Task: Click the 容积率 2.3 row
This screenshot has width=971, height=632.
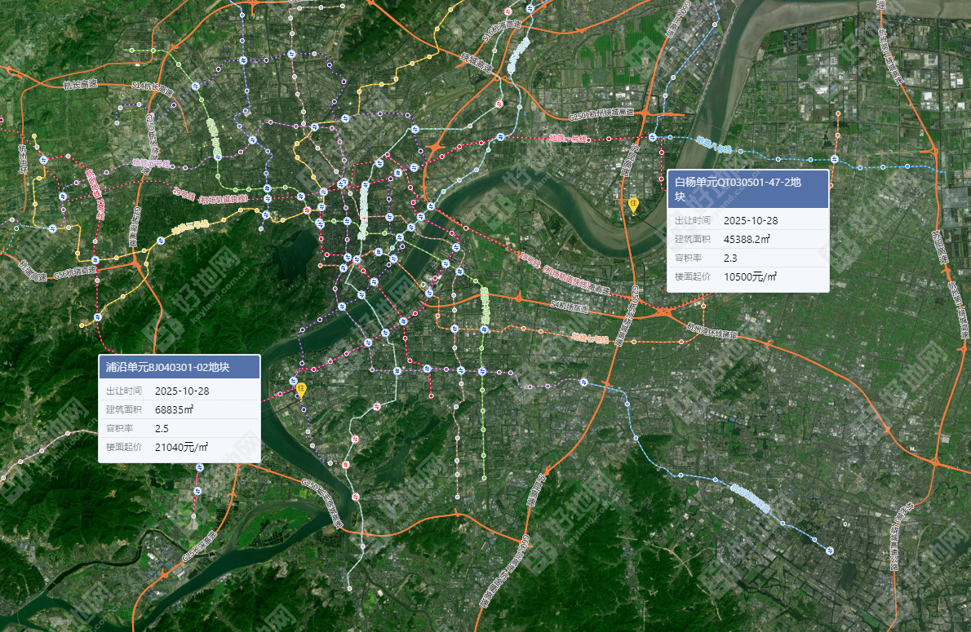Action: [x=747, y=258]
